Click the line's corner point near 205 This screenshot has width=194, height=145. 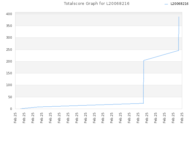click(144, 60)
